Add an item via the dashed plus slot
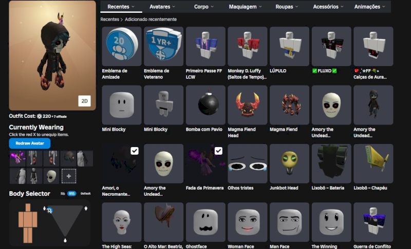The image size is (411, 249). [x=69, y=176]
